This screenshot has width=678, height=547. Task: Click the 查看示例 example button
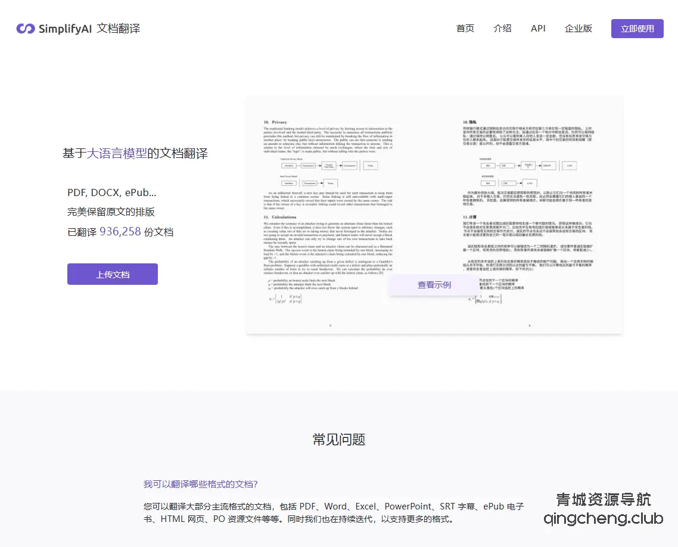point(434,285)
